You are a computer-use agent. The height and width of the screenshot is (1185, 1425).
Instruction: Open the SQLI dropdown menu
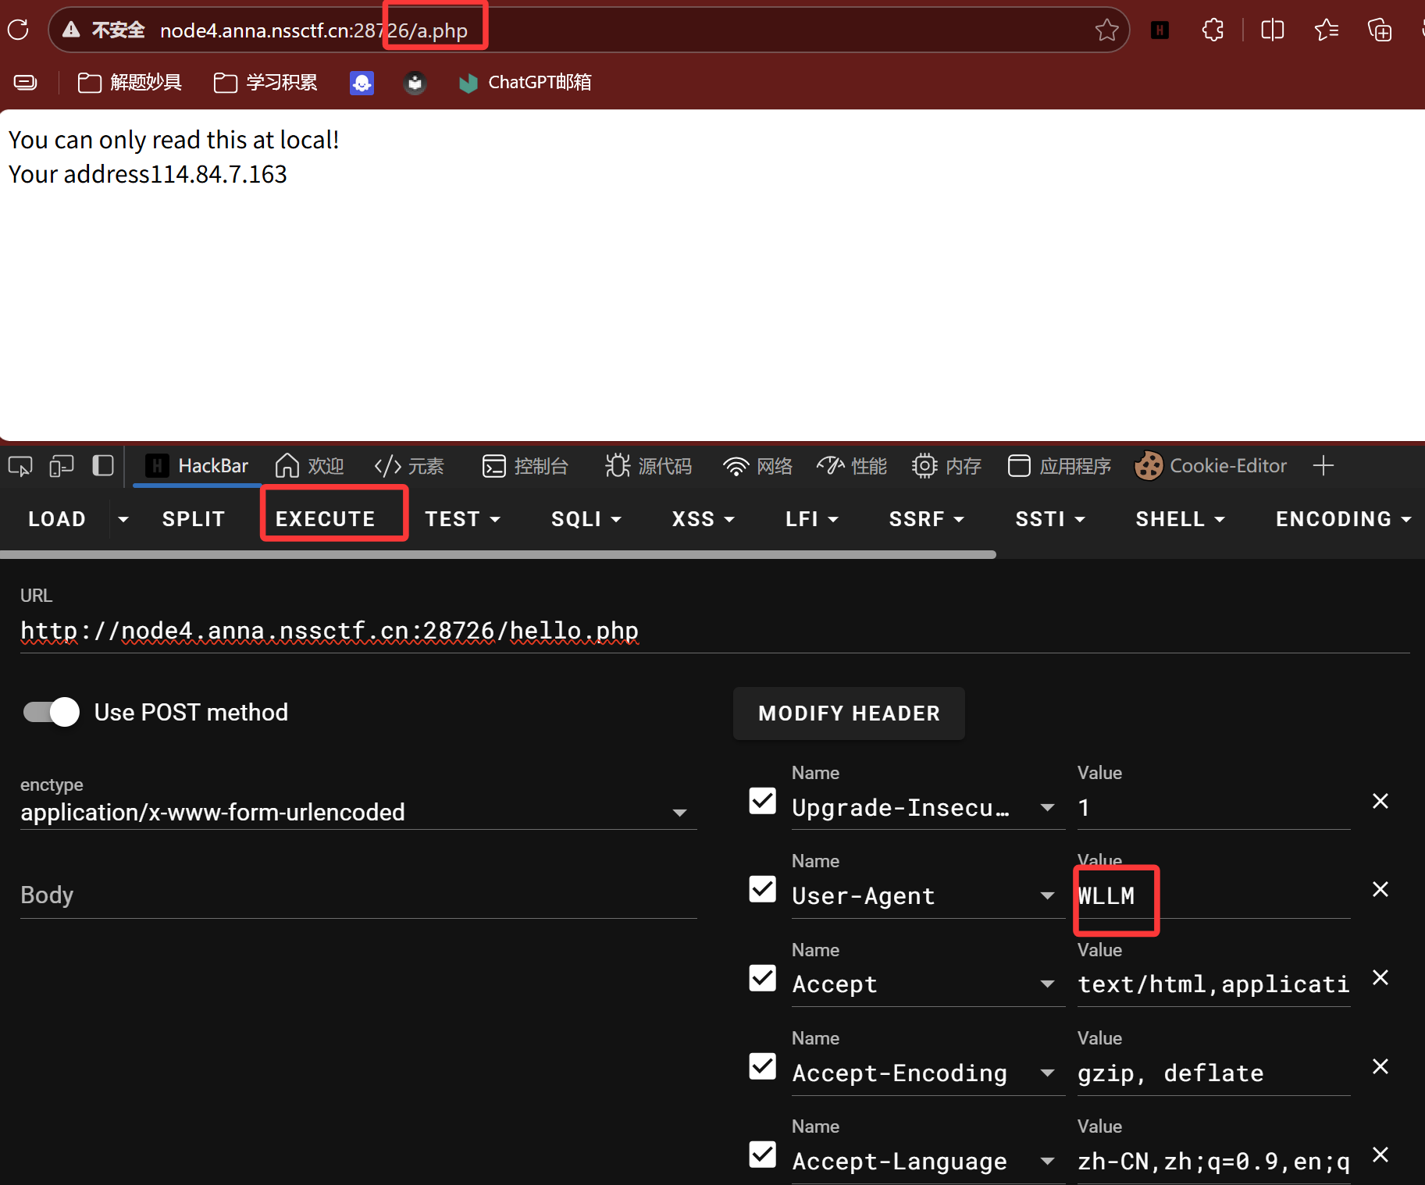(586, 519)
